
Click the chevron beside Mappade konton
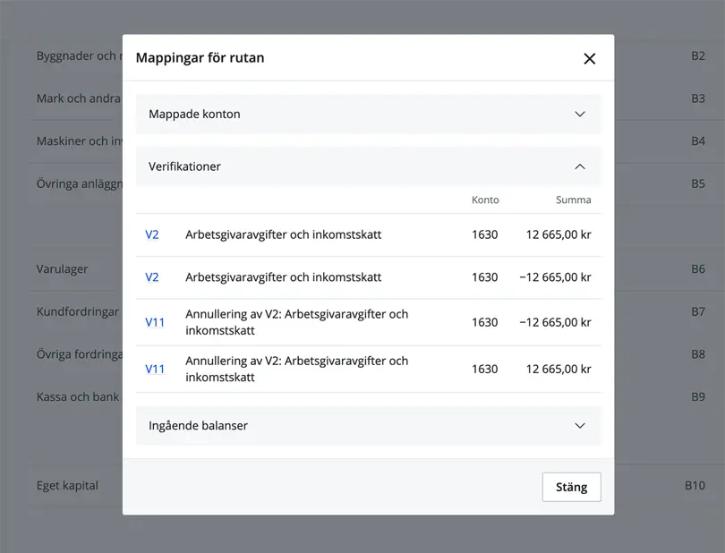pos(579,115)
